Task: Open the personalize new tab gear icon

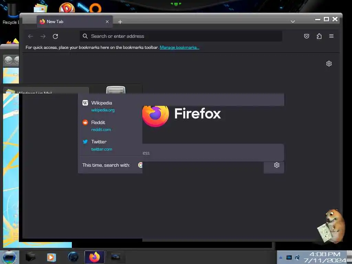Action: 329,64
